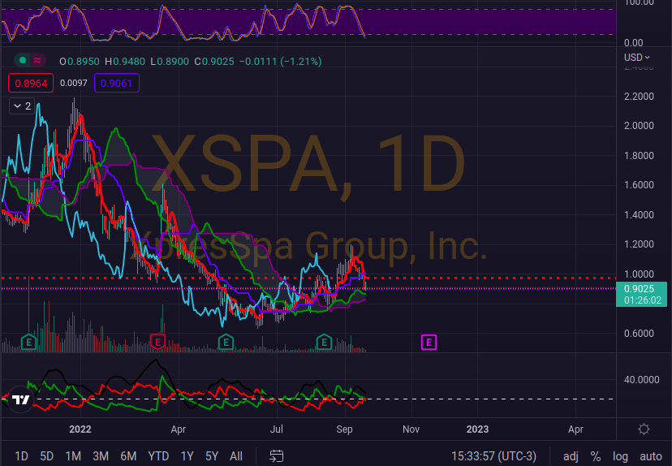Select the purple 0.9061 indicator value box
The width and height of the screenshot is (672, 466).
point(117,83)
